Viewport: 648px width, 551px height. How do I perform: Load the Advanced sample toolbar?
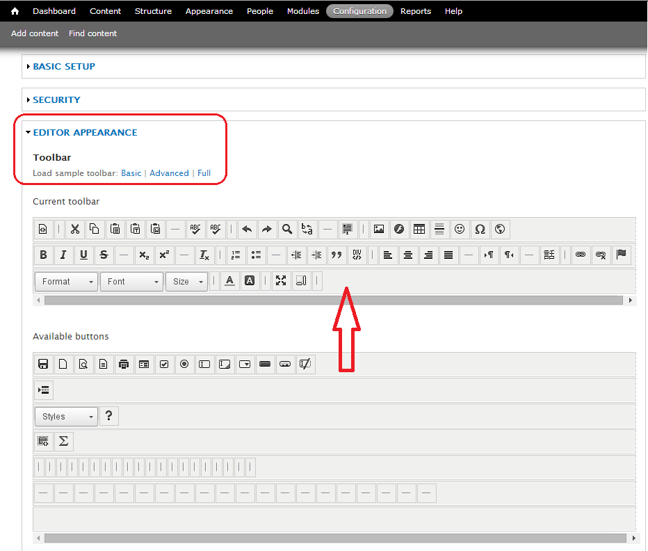[169, 173]
